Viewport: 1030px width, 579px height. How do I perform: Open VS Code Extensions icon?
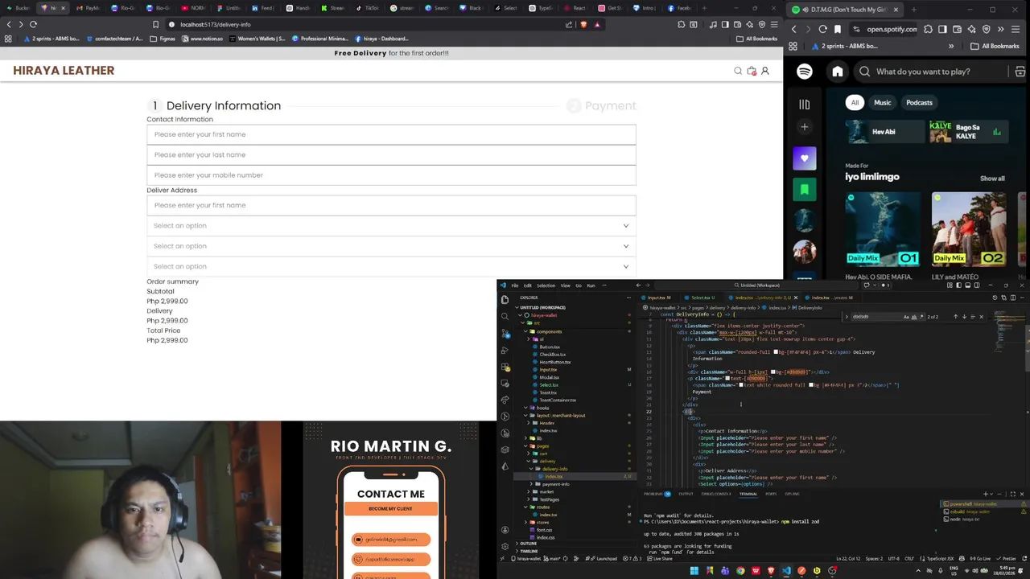[505, 367]
